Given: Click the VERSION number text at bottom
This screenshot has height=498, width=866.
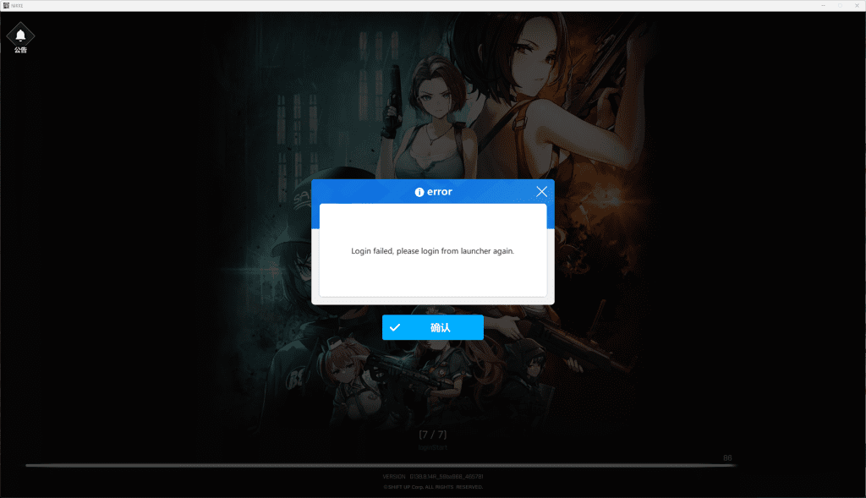Looking at the screenshot, I should 432,477.
